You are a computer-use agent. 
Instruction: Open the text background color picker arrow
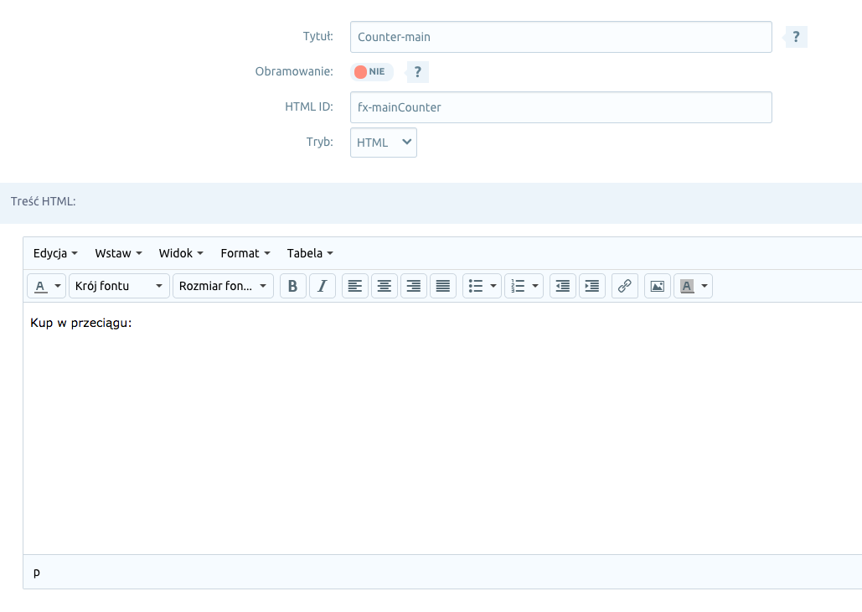(x=705, y=286)
